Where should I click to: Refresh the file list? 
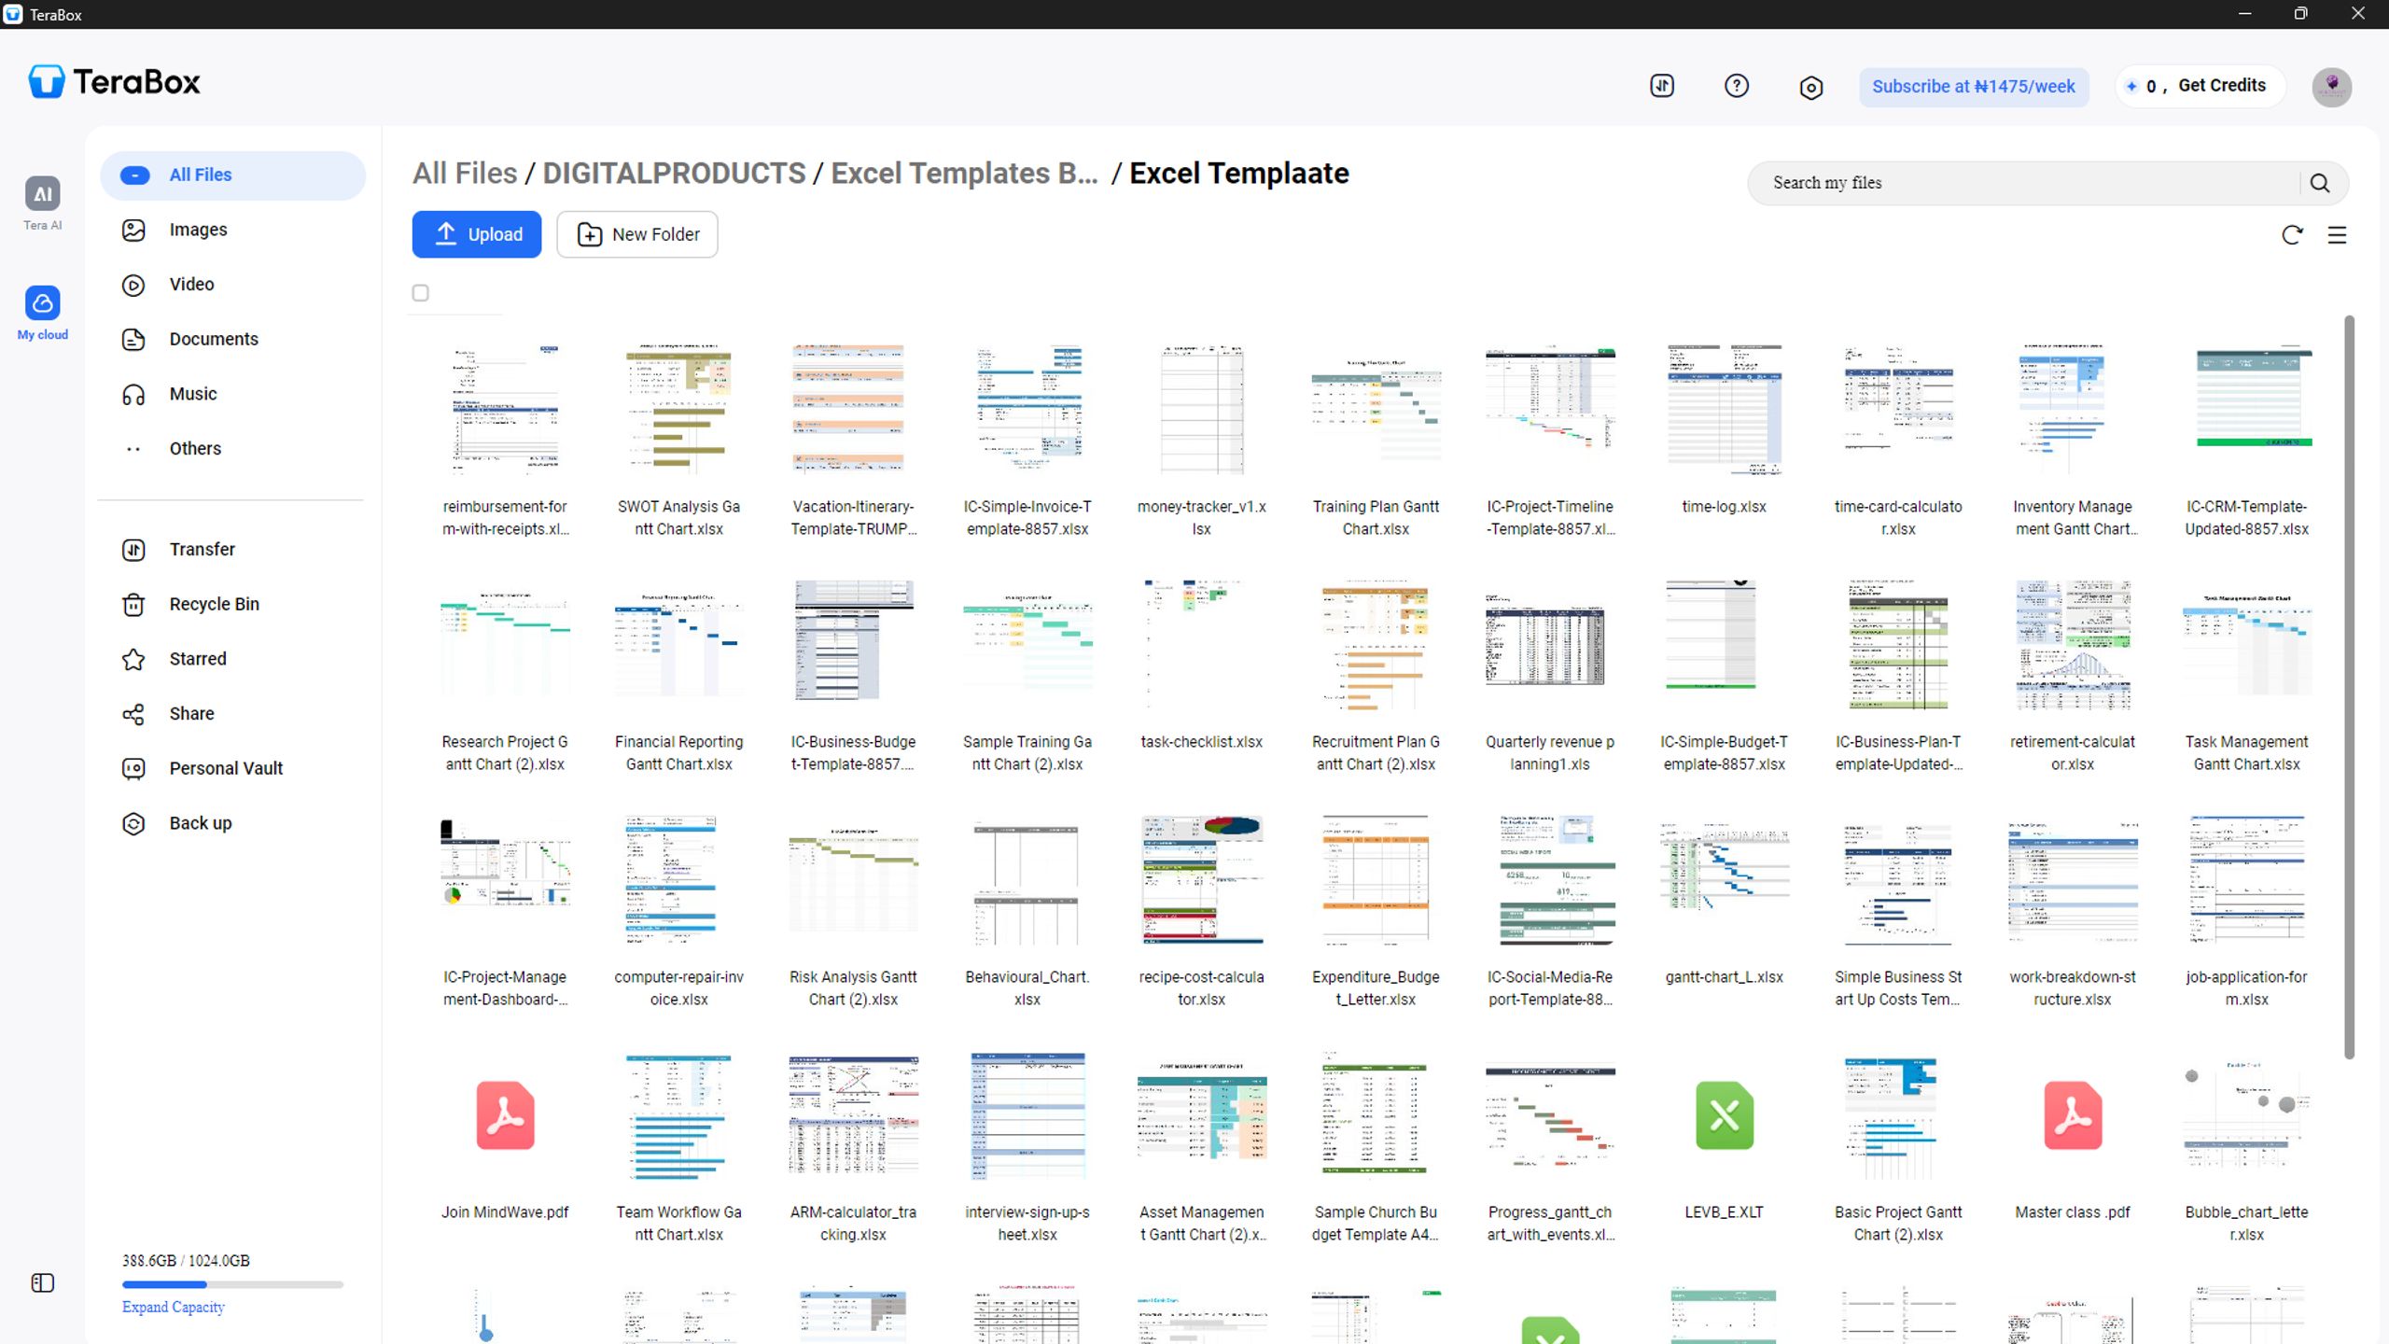coord(2292,235)
